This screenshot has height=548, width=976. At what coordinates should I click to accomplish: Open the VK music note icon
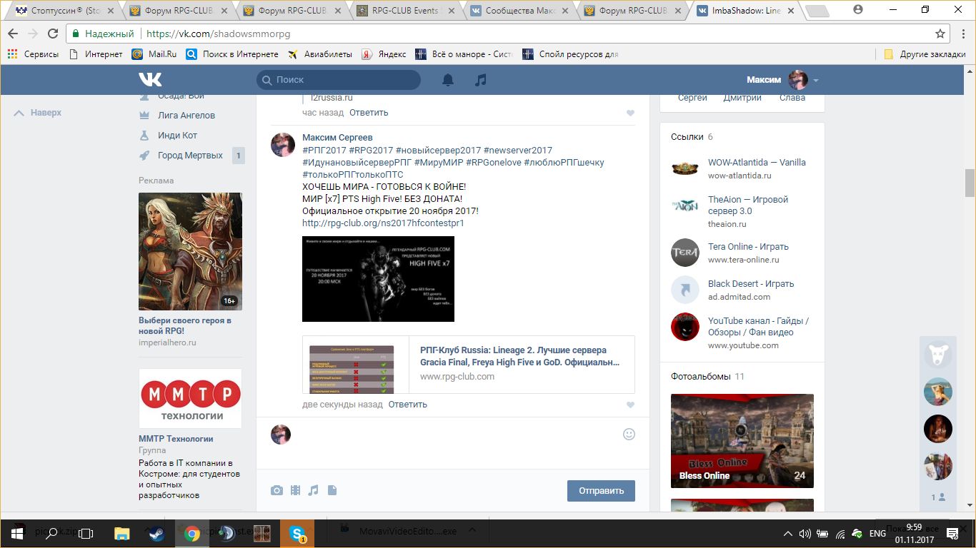coord(481,80)
